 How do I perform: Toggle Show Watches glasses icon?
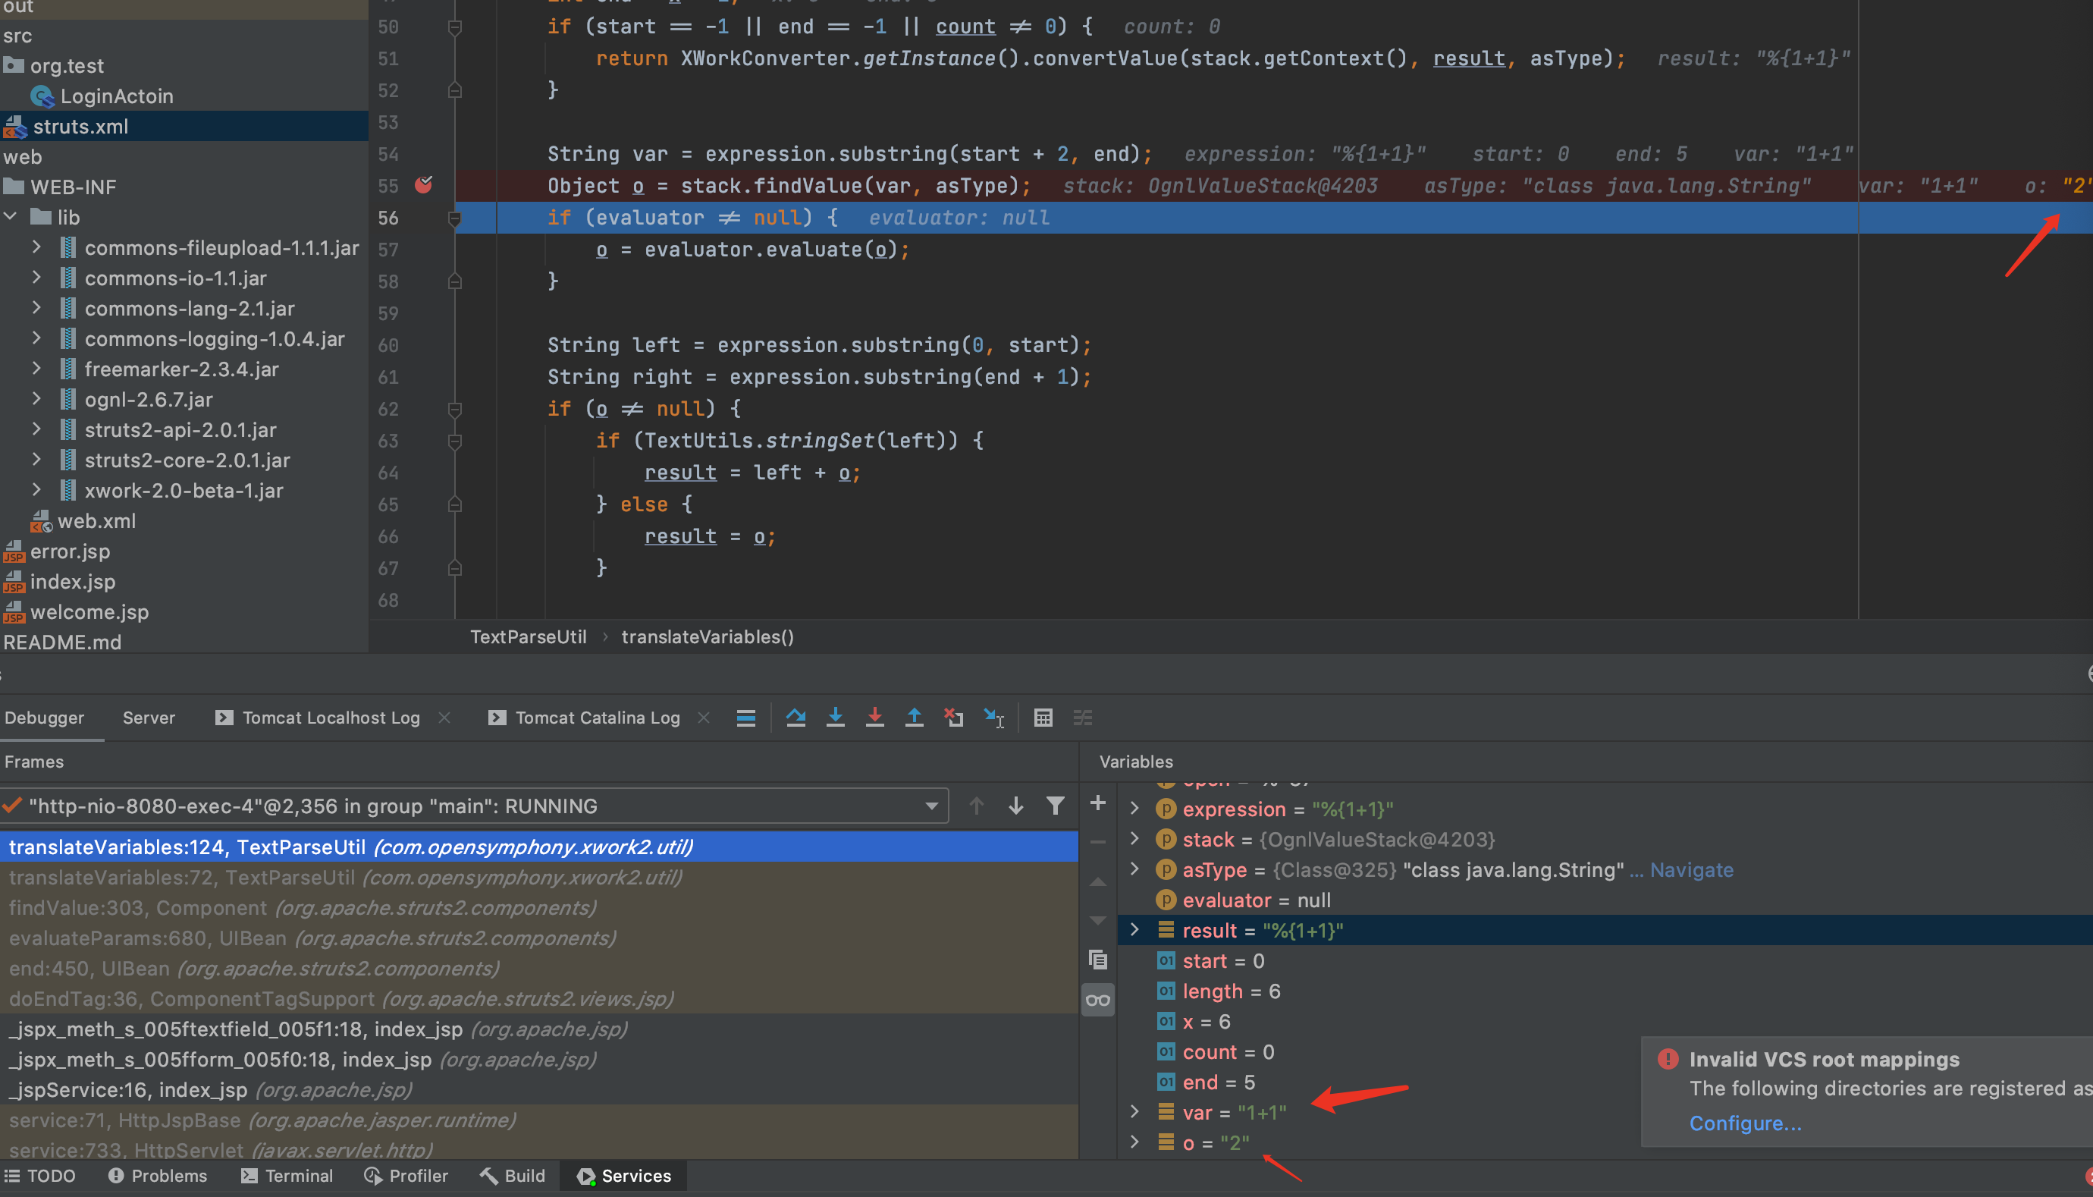click(x=1097, y=1000)
